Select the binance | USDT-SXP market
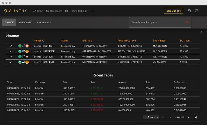The width and height of the screenshot is (207, 125). click(x=43, y=46)
